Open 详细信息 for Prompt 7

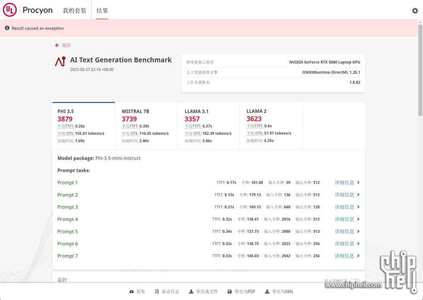(x=344, y=255)
